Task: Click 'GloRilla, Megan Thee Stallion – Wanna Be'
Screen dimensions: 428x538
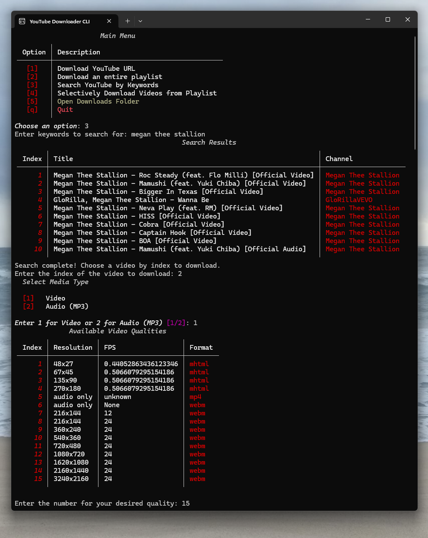Action: coord(131,200)
